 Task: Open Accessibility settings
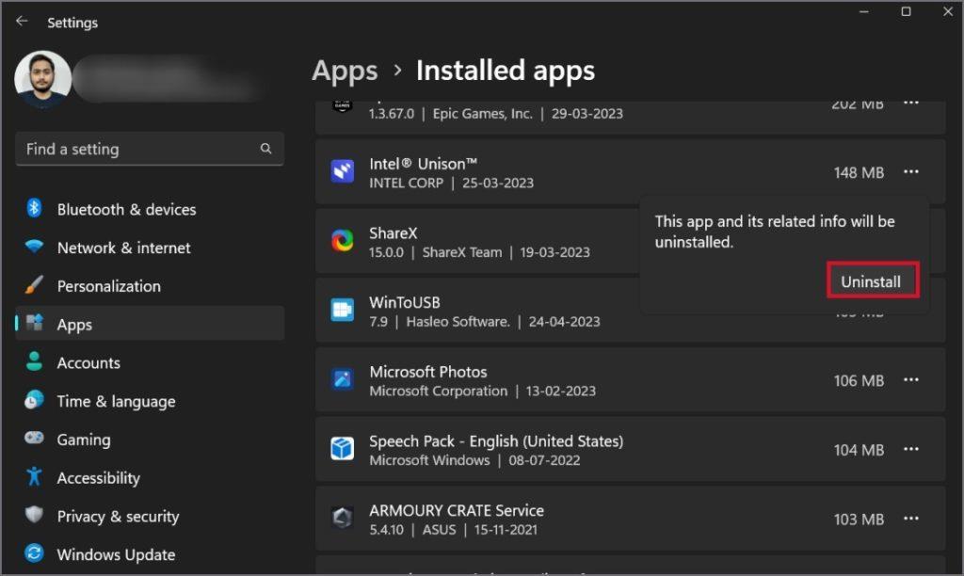(x=150, y=477)
